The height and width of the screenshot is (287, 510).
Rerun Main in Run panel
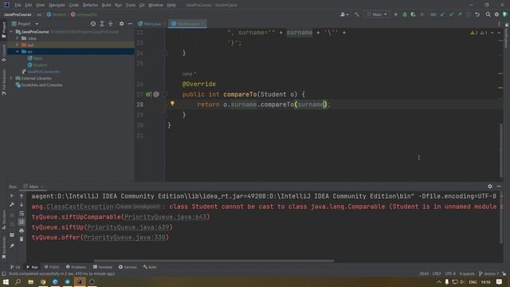pos(12,196)
